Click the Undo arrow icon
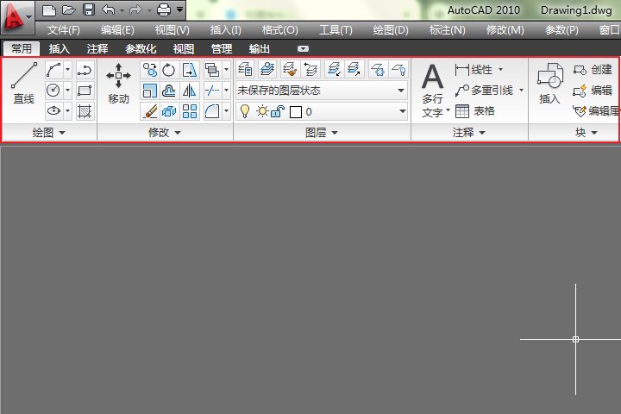Screen dimensions: 621x414 pyautogui.click(x=108, y=9)
